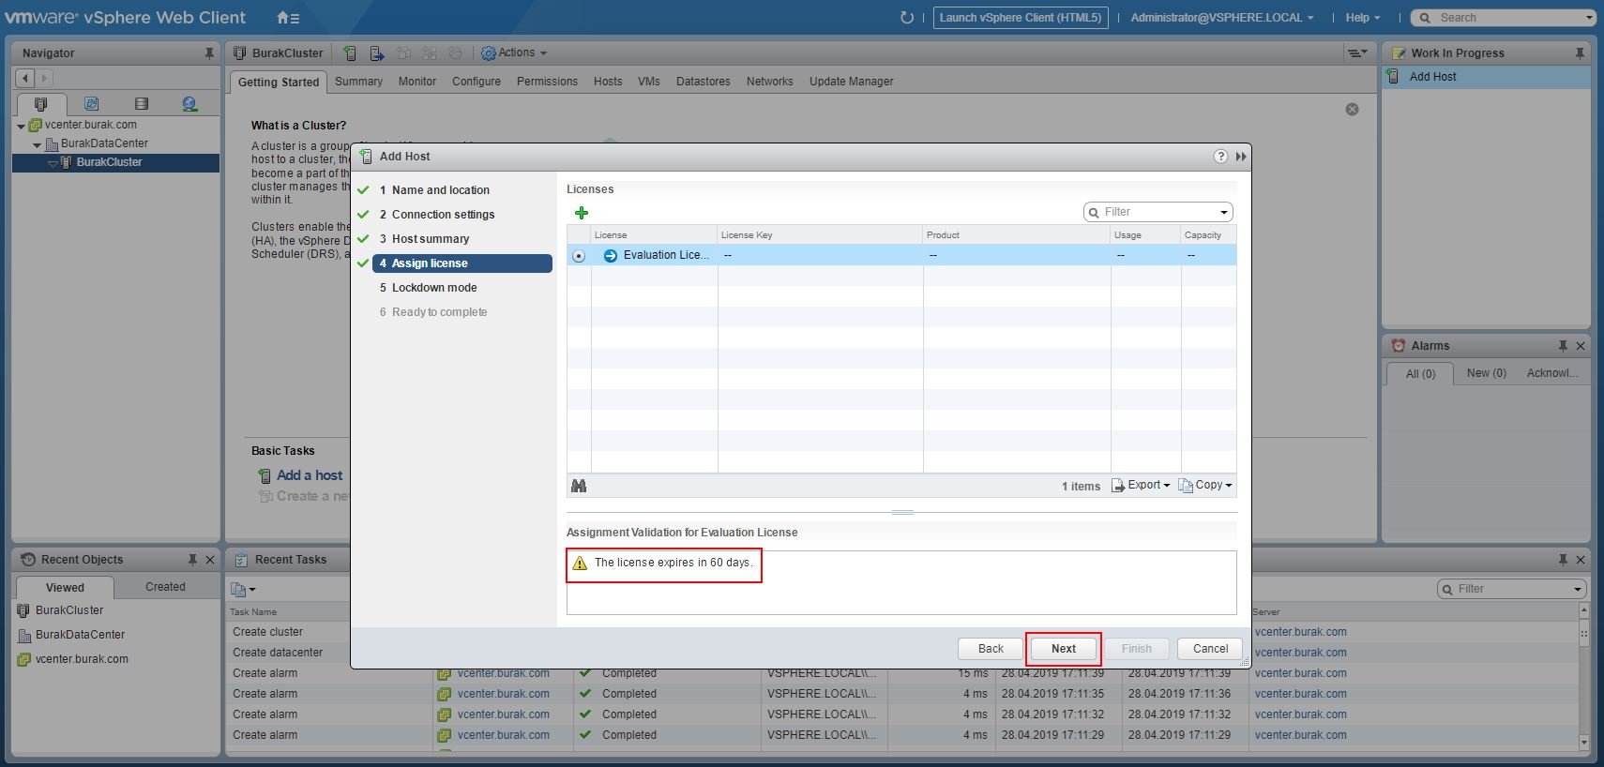Click the Back button
Image resolution: width=1604 pixels, height=767 pixels.
[x=991, y=649]
